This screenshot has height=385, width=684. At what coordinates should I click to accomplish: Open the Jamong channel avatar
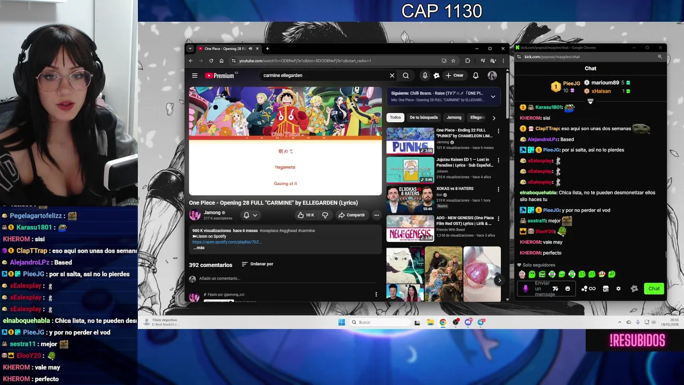(195, 215)
